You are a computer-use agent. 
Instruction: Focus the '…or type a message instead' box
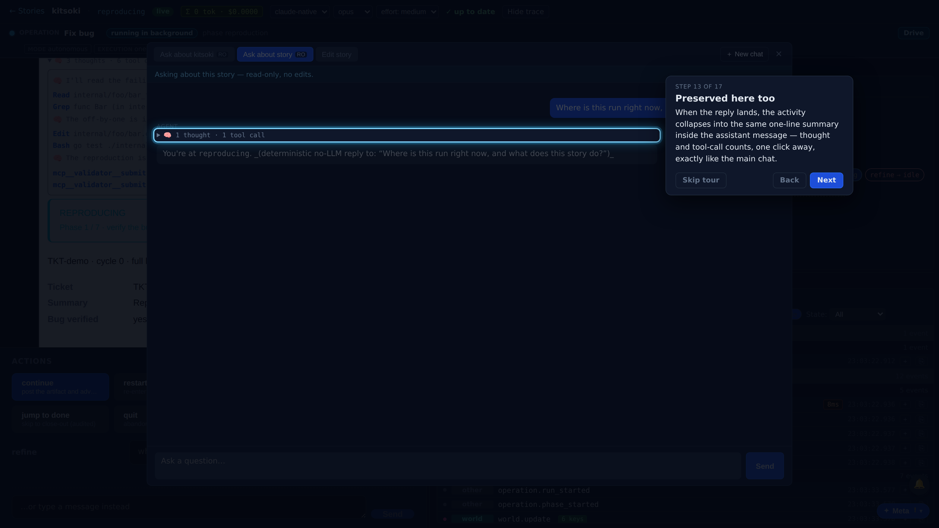pos(189,507)
